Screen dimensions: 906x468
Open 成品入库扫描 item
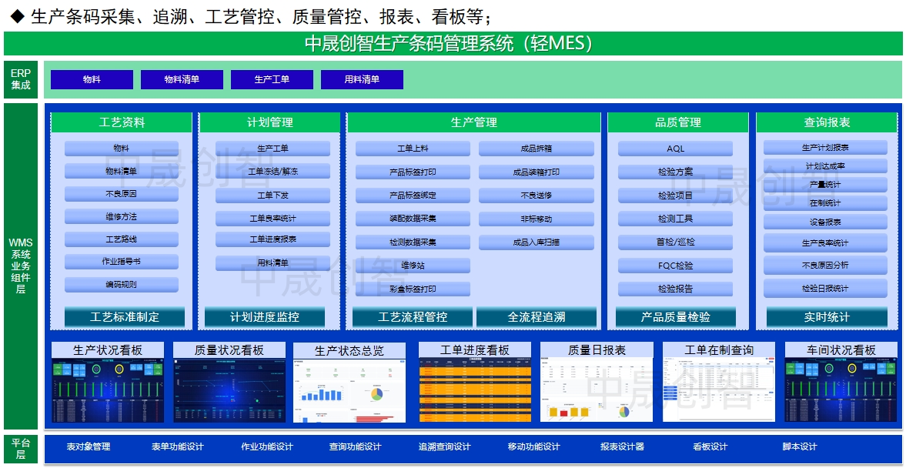537,242
